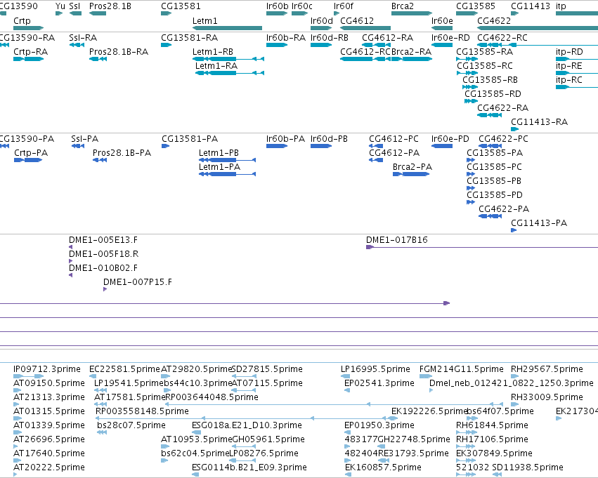Select the 'RH33009.5prime' EST label
This screenshot has width=598, height=478.
547,397
